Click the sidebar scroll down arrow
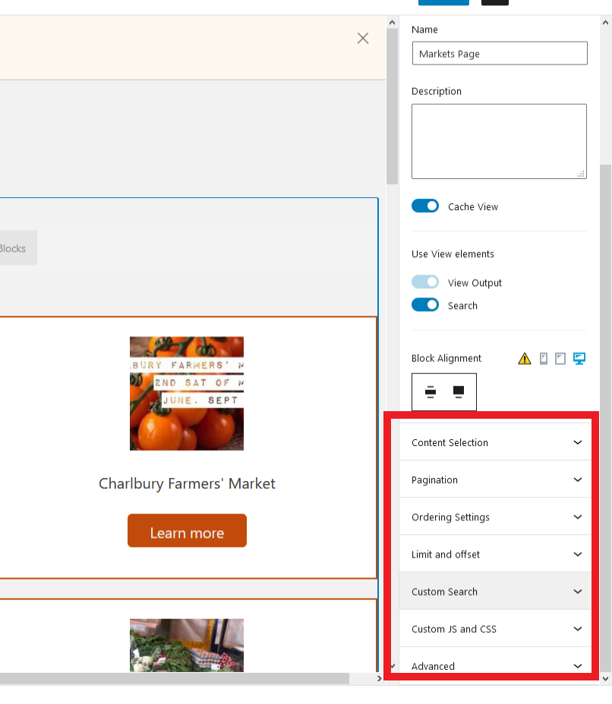The width and height of the screenshot is (612, 704). 605,679
